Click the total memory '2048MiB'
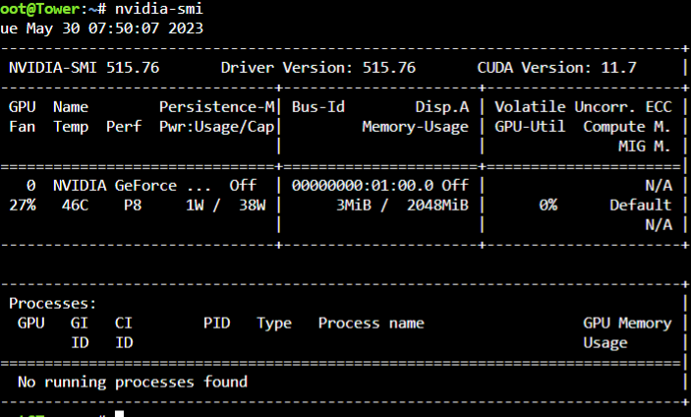691x417 pixels. 437,206
